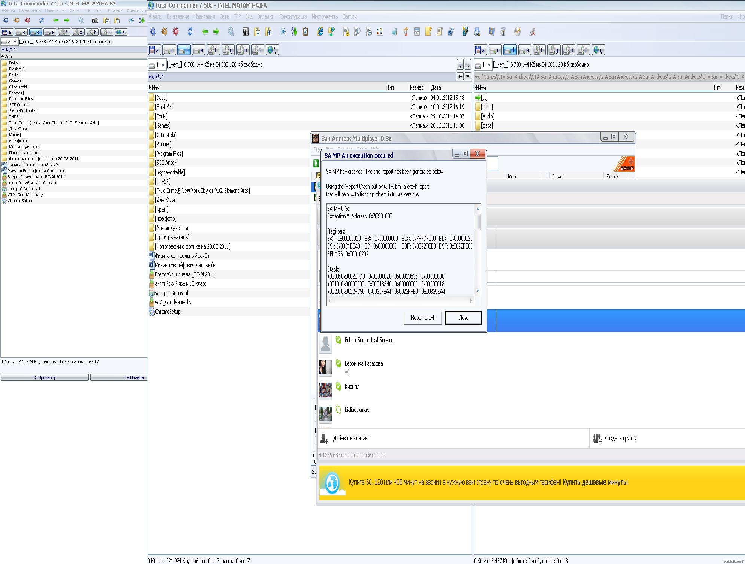Click clipboard icon in large Total Commander toolbar
Image resolution: width=745 pixels, height=564 pixels.
click(305, 32)
